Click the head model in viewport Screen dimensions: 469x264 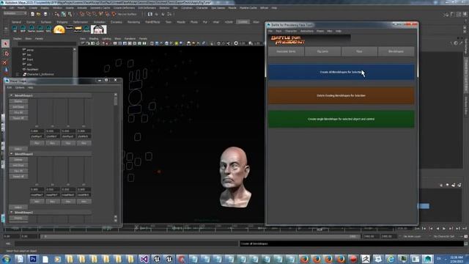point(235,177)
